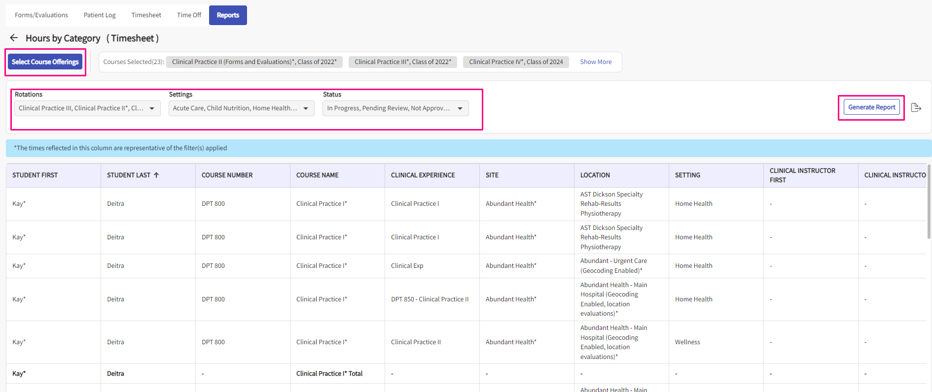The image size is (932, 392).
Task: Click the export report icon
Action: coord(916,107)
